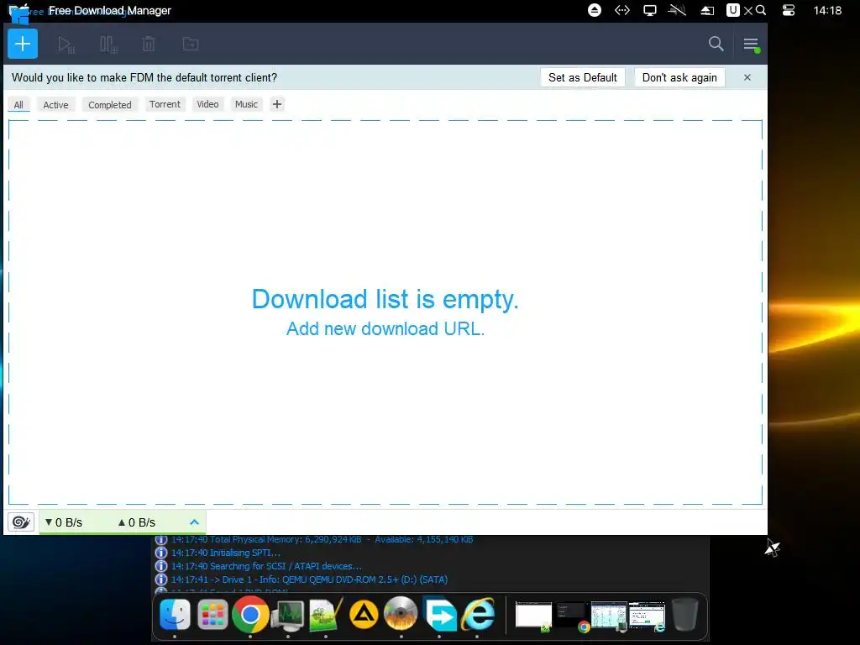Open the system monitor dock icon

288,616
